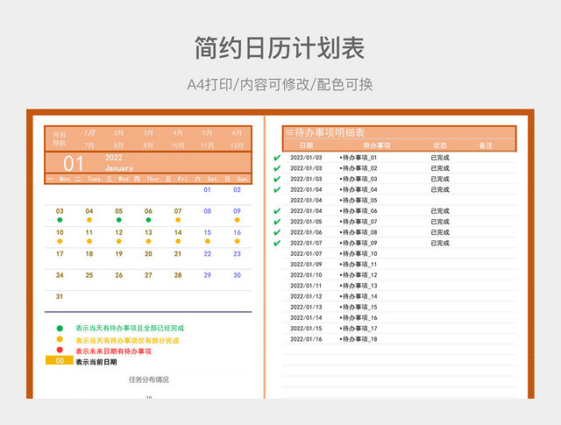Select calendar date 31
Image resolution: width=561 pixels, height=425 pixels.
(x=60, y=296)
